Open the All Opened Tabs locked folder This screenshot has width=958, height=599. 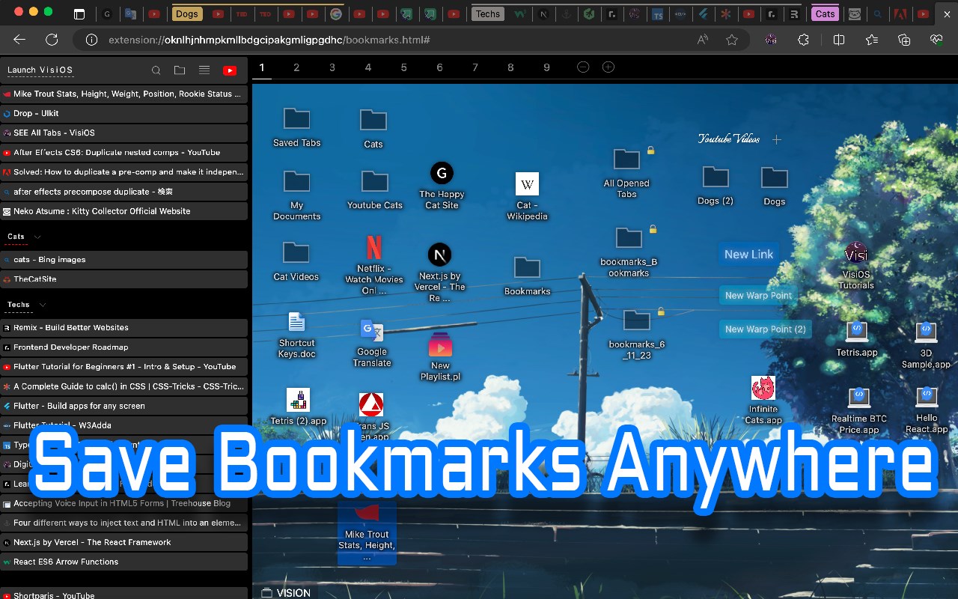point(626,173)
